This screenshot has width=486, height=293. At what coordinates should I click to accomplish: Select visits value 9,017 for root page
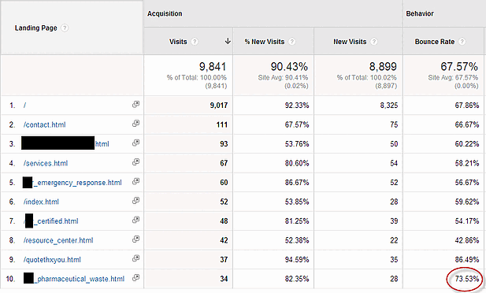(x=219, y=106)
